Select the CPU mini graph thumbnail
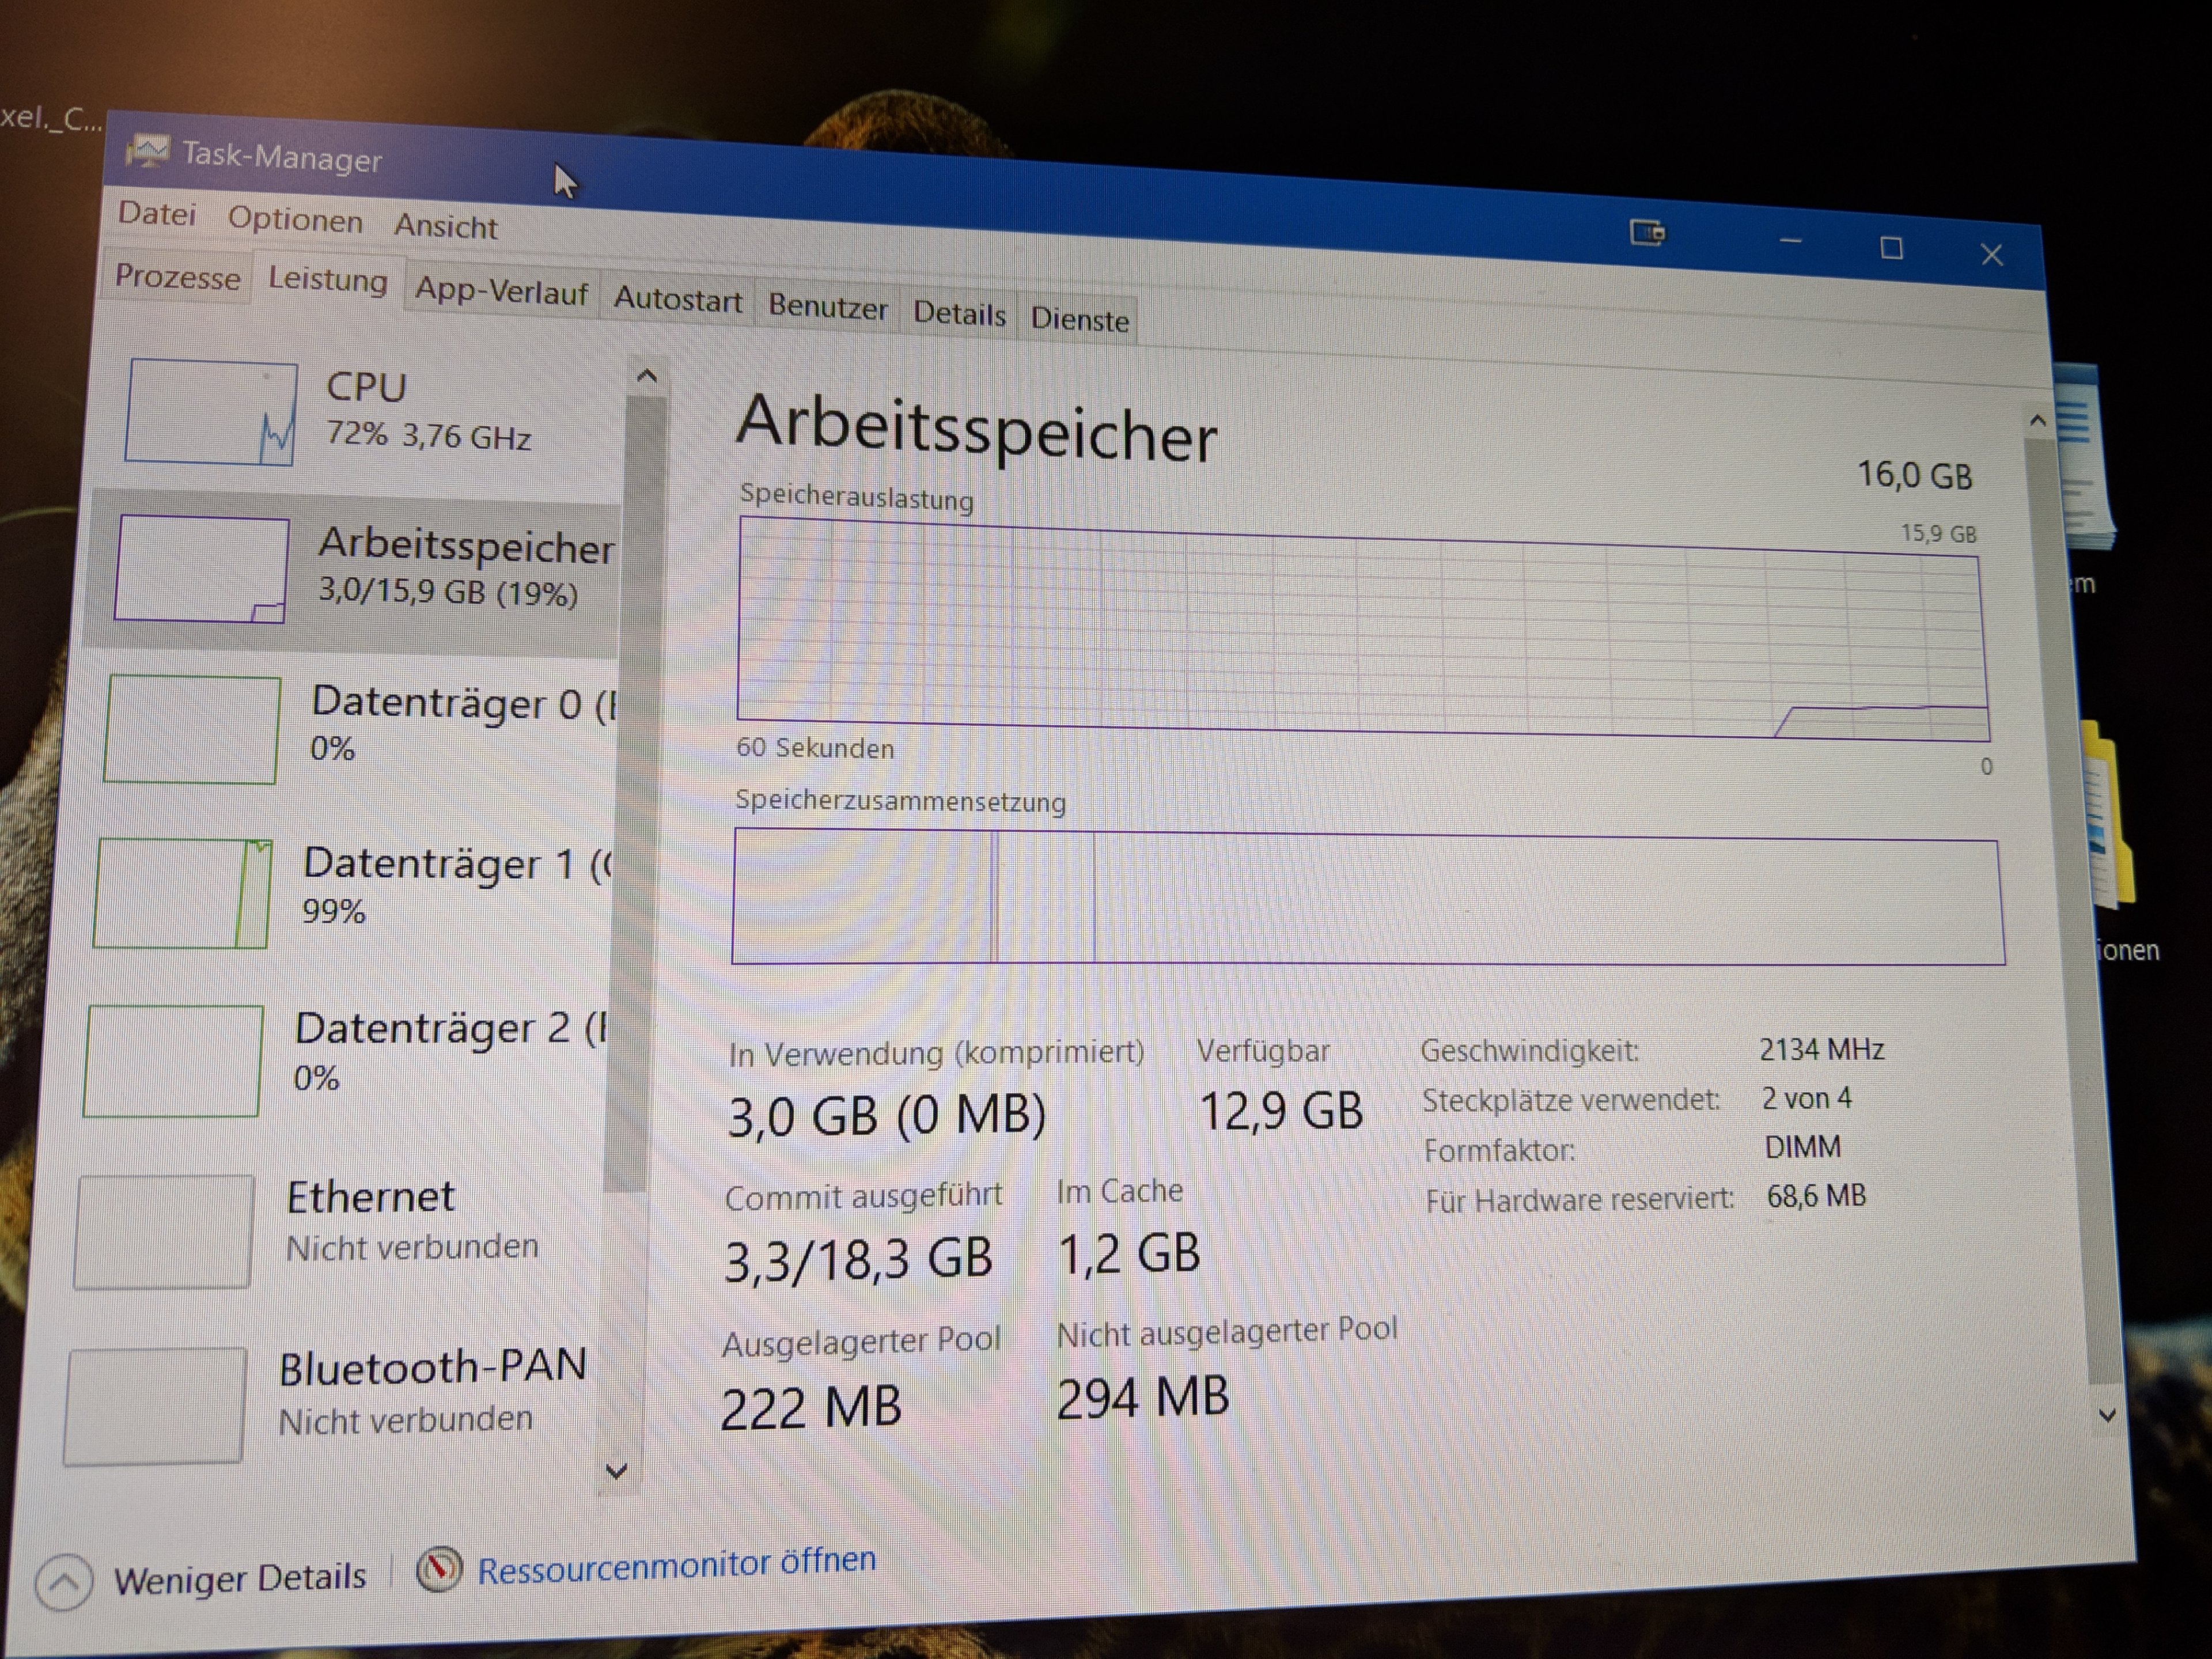Image resolution: width=2212 pixels, height=1659 pixels. 211,412
